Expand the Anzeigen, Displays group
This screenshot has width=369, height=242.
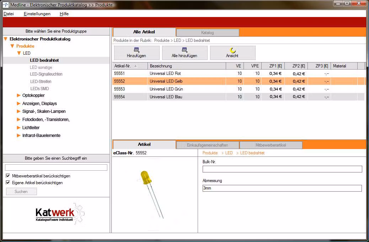click(18, 104)
